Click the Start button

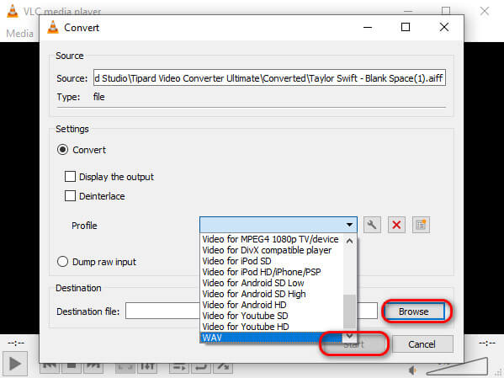coord(354,344)
